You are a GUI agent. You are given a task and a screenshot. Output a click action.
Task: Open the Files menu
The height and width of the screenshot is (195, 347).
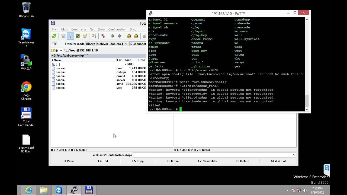(x=55, y=30)
